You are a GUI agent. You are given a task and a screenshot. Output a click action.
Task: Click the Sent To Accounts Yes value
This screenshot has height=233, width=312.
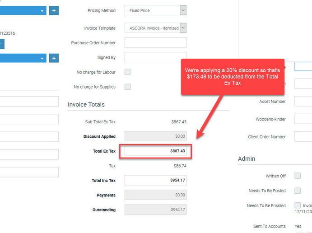pyautogui.click(x=298, y=226)
